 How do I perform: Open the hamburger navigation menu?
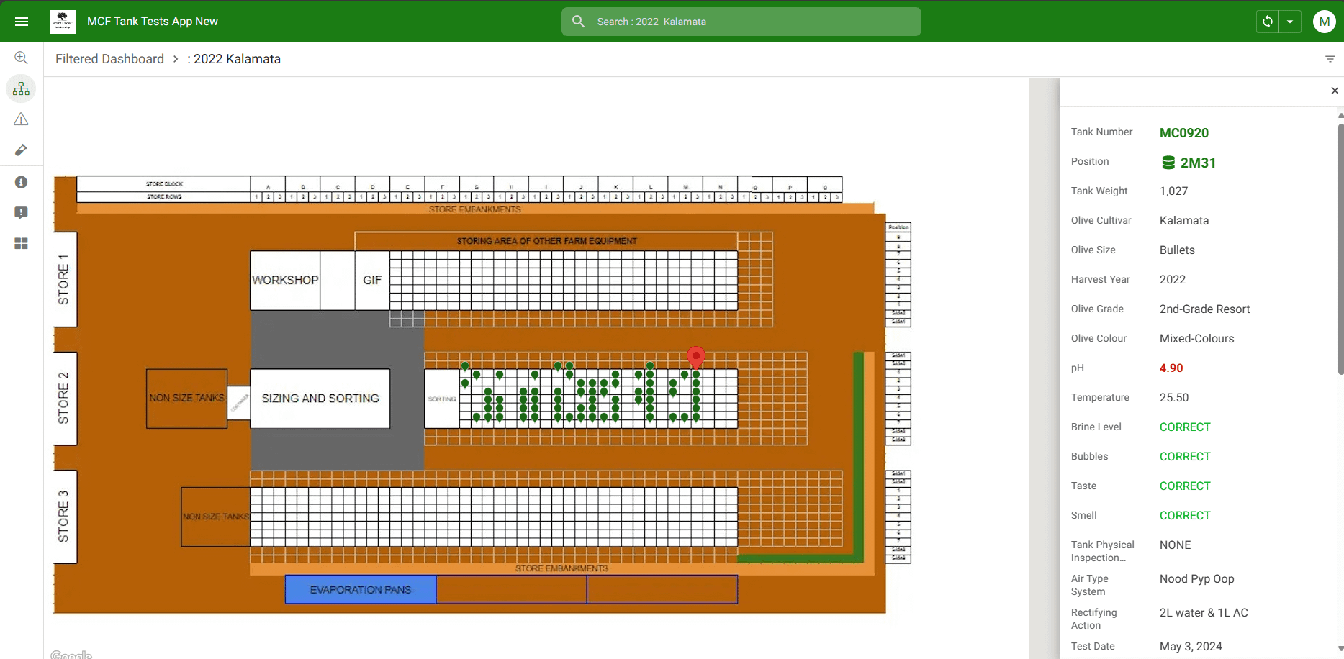(x=22, y=22)
